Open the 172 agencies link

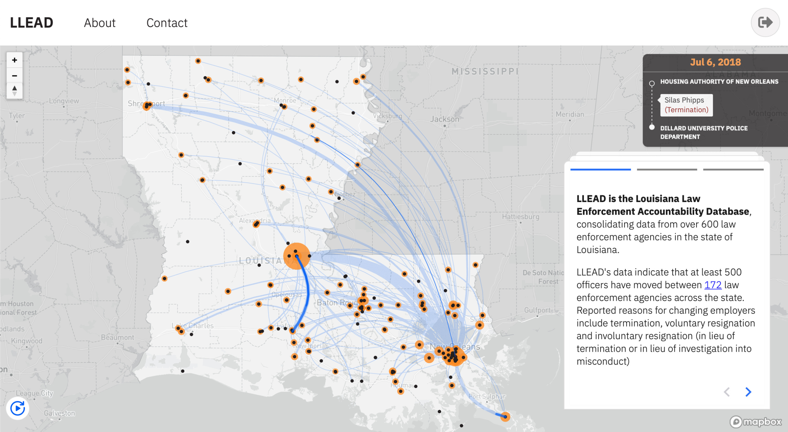coord(713,285)
